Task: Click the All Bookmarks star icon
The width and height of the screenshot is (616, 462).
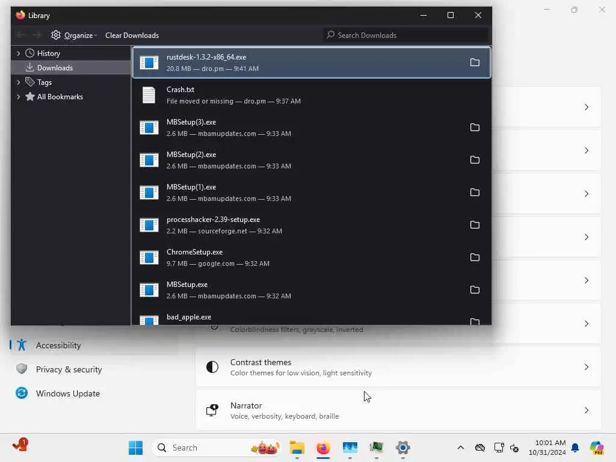Action: pos(30,97)
